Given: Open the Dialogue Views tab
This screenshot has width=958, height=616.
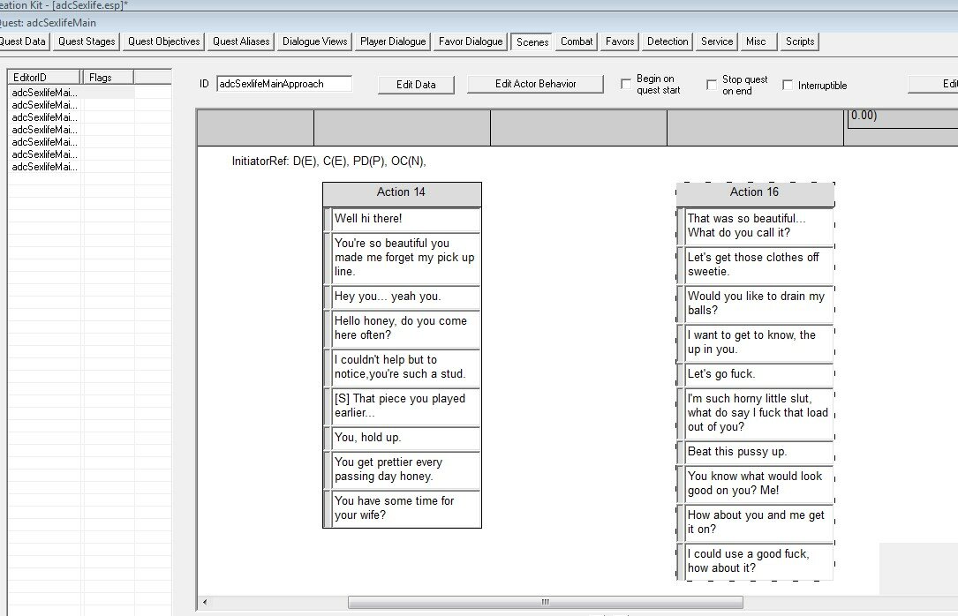Looking at the screenshot, I should tap(314, 41).
